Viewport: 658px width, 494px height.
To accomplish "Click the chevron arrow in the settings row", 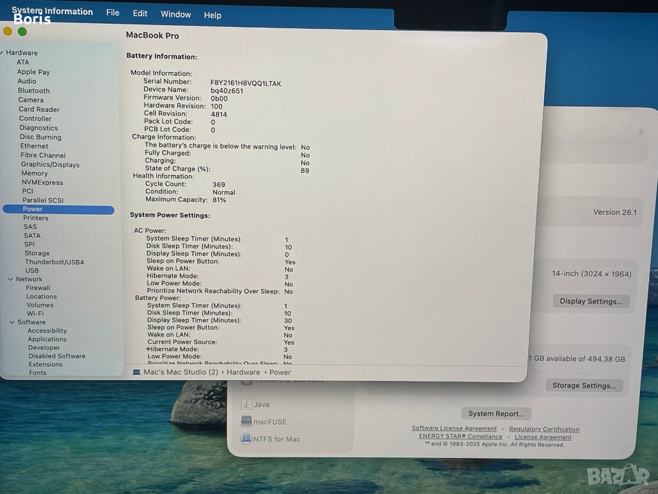I will coord(640,132).
